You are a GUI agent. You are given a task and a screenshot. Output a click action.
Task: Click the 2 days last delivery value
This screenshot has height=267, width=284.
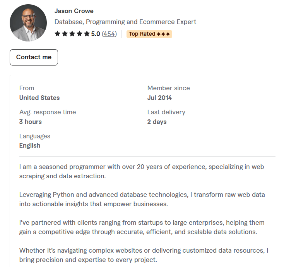tap(157, 122)
